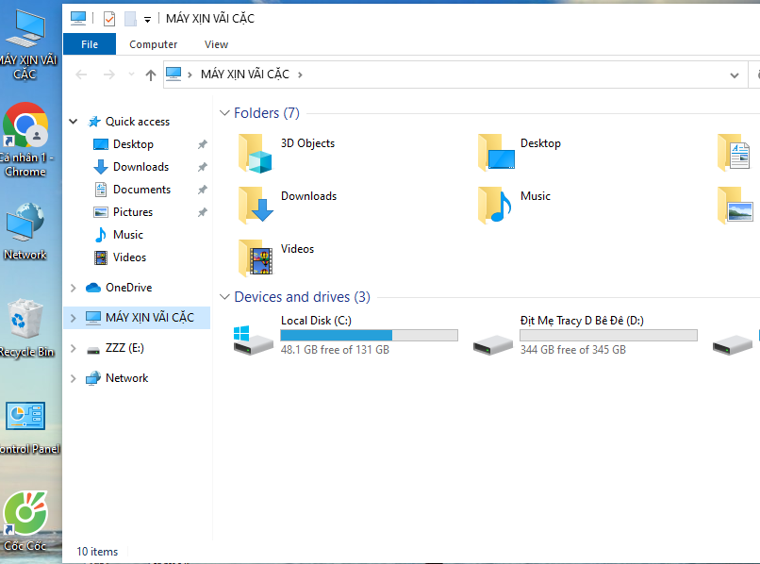
Task: Open the 3D Objects folder icon
Action: (x=256, y=153)
